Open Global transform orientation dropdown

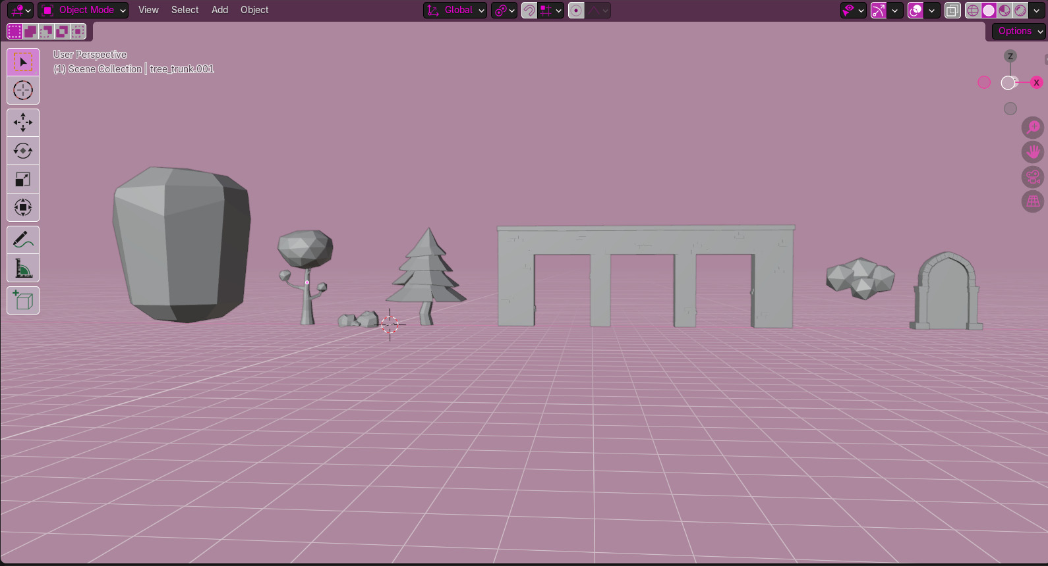pyautogui.click(x=455, y=10)
